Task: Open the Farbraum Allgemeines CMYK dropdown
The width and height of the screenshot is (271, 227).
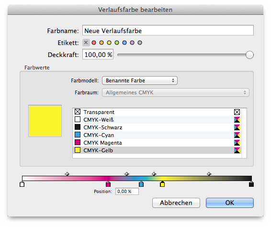Action: click(x=176, y=92)
